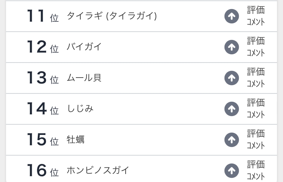Open the ムール貝 ranking entry

pos(84,78)
